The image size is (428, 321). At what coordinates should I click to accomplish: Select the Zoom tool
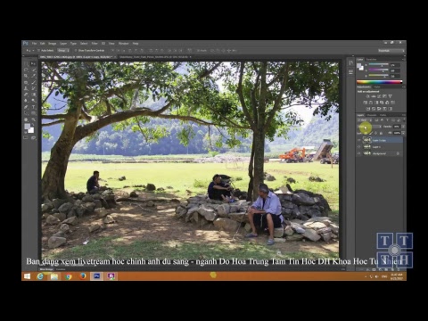coord(33,119)
